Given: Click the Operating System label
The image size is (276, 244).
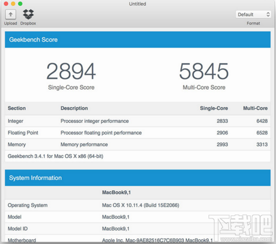Looking at the screenshot, I should click(27, 205).
